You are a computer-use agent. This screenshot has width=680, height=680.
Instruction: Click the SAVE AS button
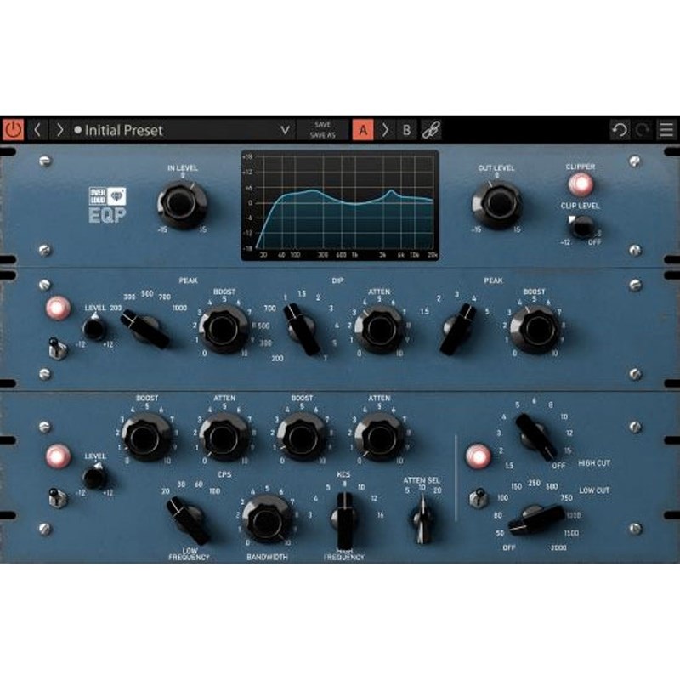pyautogui.click(x=323, y=135)
